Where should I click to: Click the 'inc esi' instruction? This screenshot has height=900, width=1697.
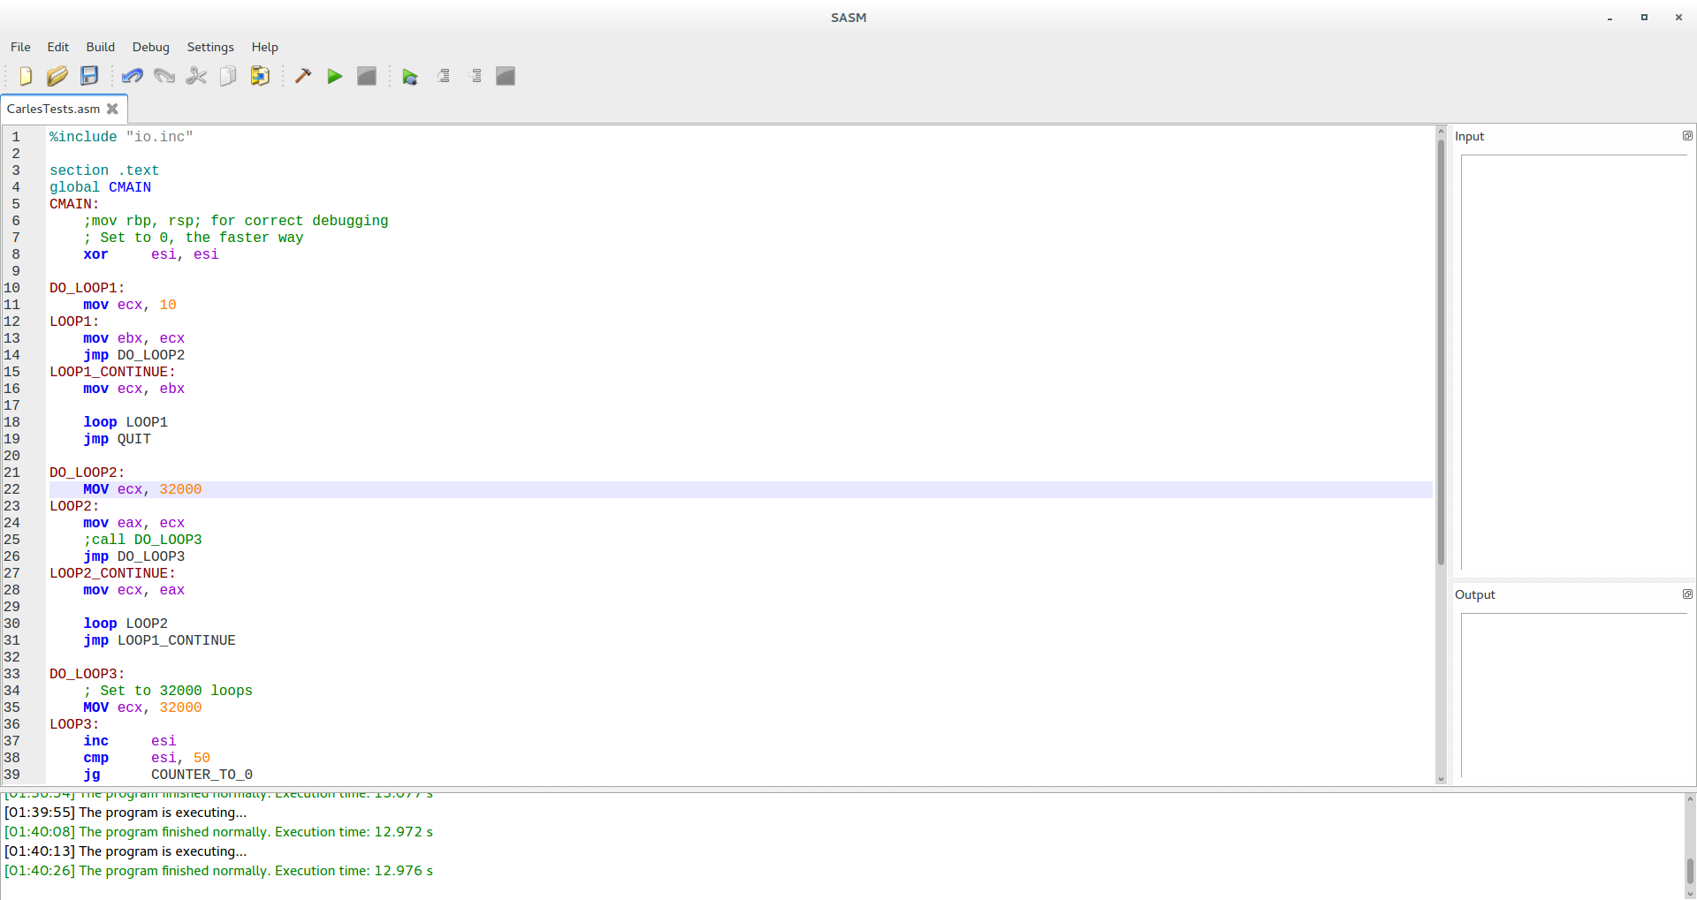(x=130, y=741)
